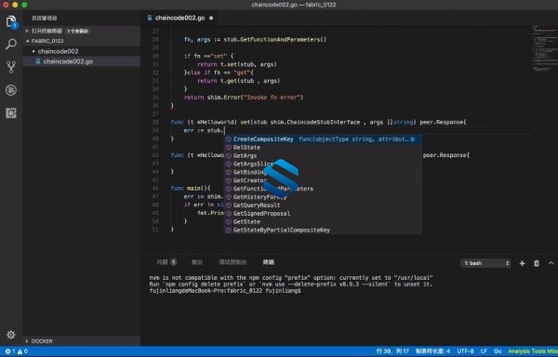Change file encoding via UTF-8
Viewport: 558px width, 357px height.
(466, 351)
